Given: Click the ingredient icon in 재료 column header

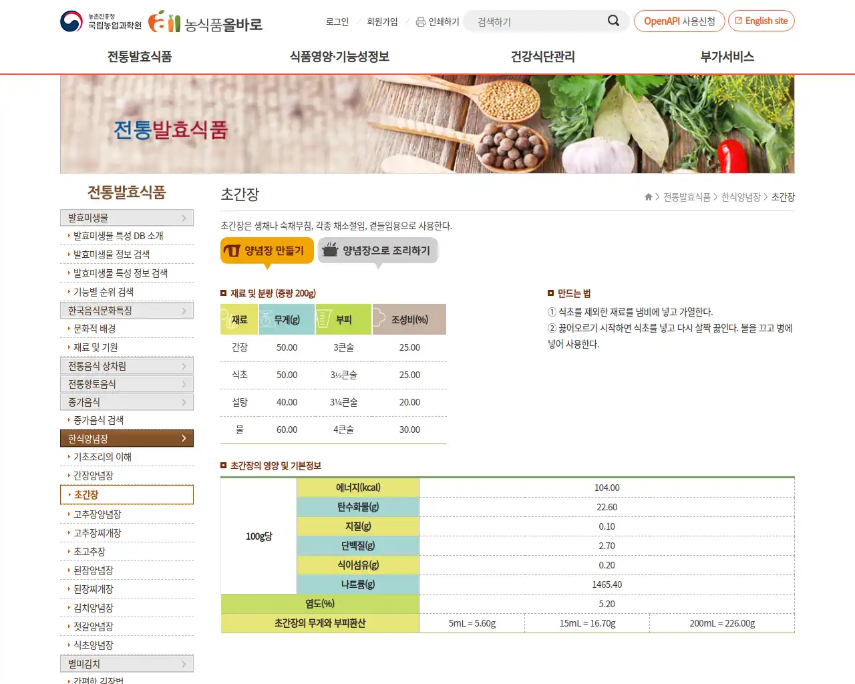Looking at the screenshot, I should [226, 319].
